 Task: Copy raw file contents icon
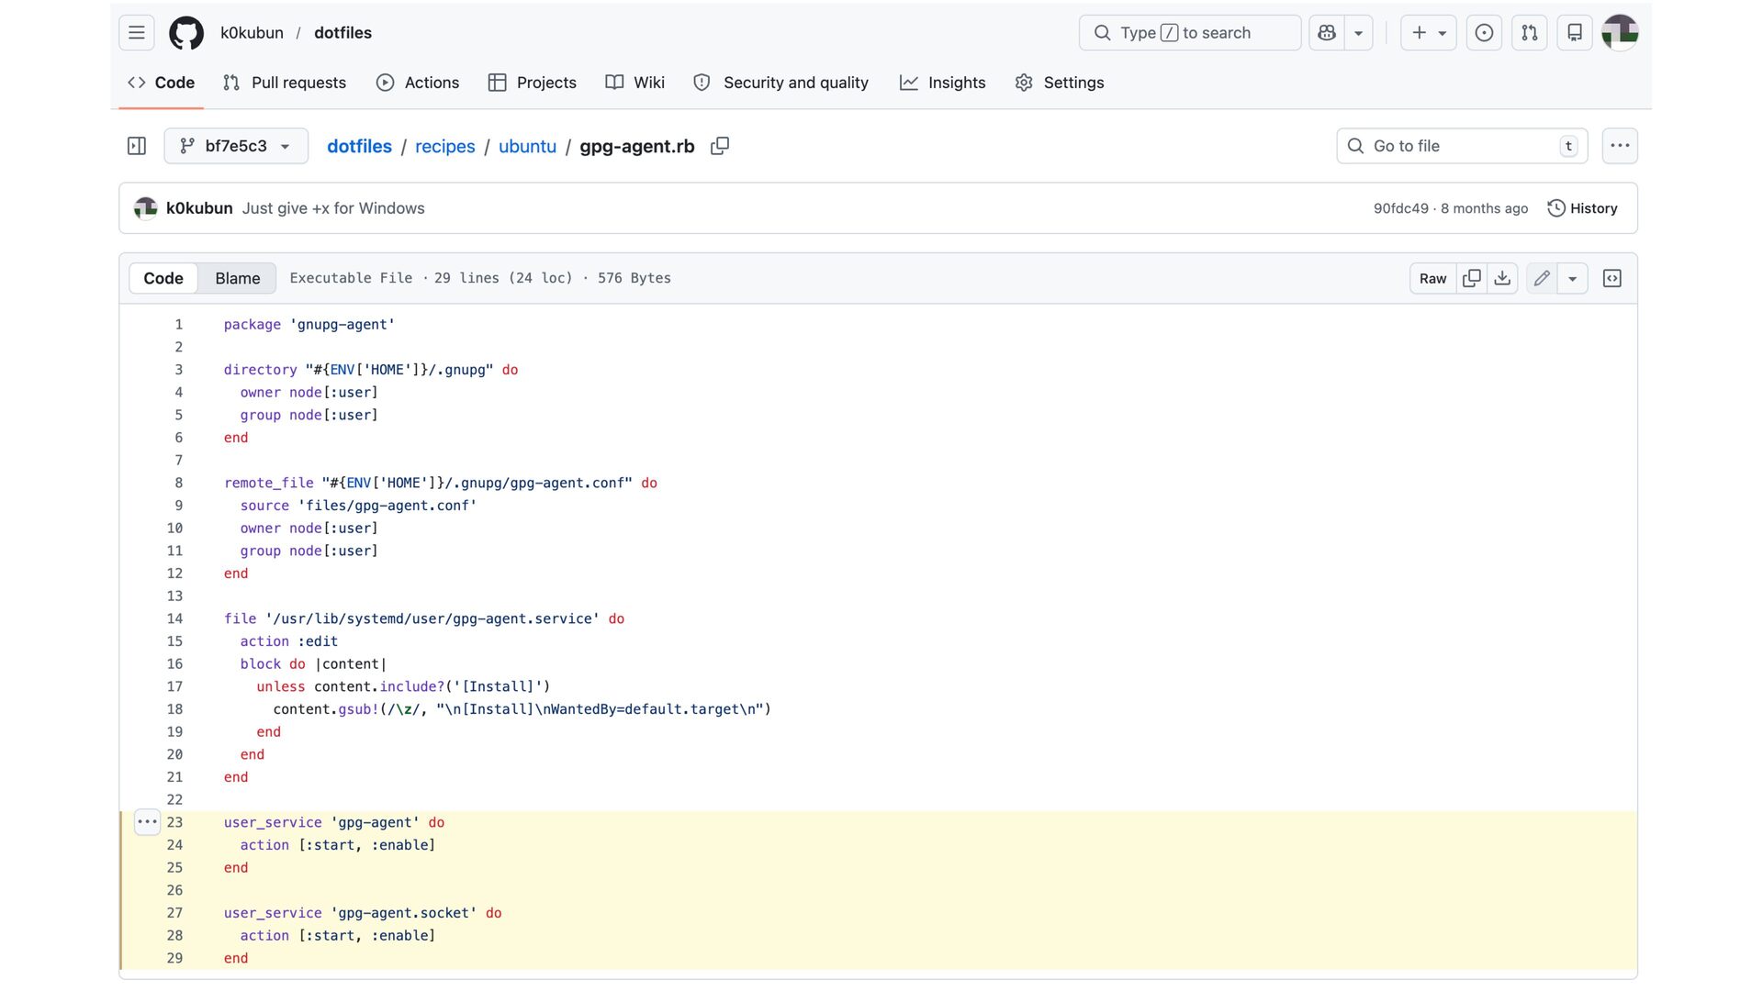click(x=1472, y=278)
